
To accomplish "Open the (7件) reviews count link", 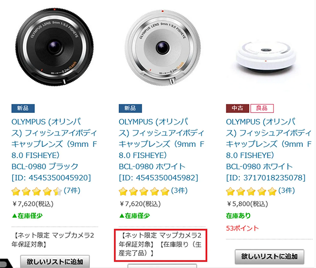I will [x=72, y=191].
